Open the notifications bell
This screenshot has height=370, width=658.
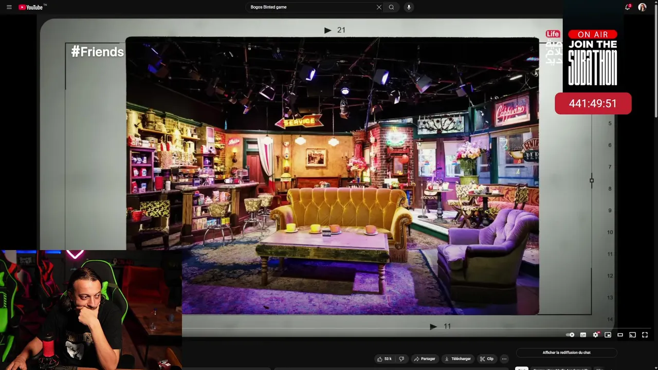(x=628, y=7)
